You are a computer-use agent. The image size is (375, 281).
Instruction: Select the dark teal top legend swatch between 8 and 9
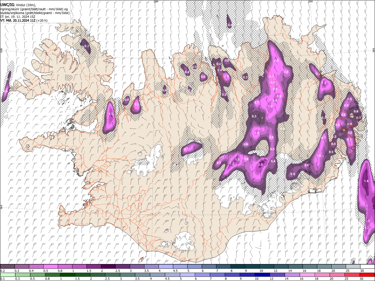pyautogui.click(x=237, y=267)
